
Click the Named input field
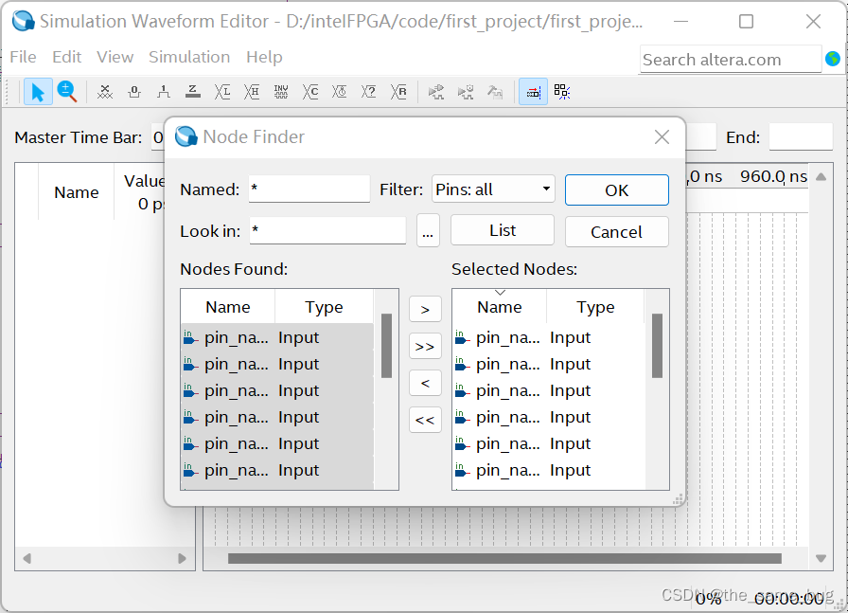coord(309,189)
